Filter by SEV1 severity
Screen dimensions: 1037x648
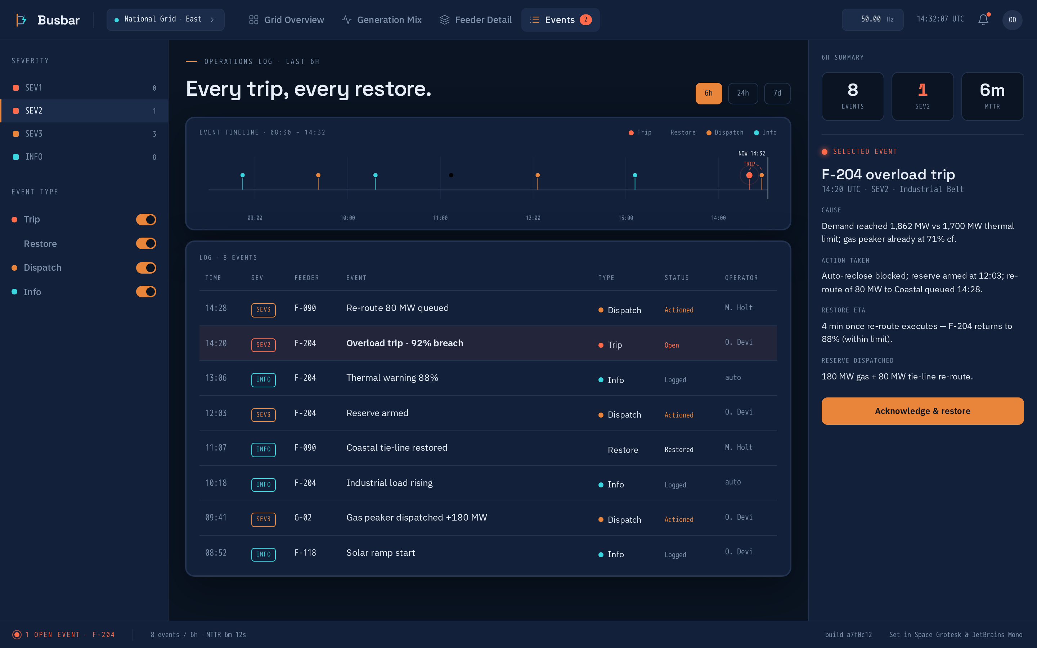tap(84, 88)
